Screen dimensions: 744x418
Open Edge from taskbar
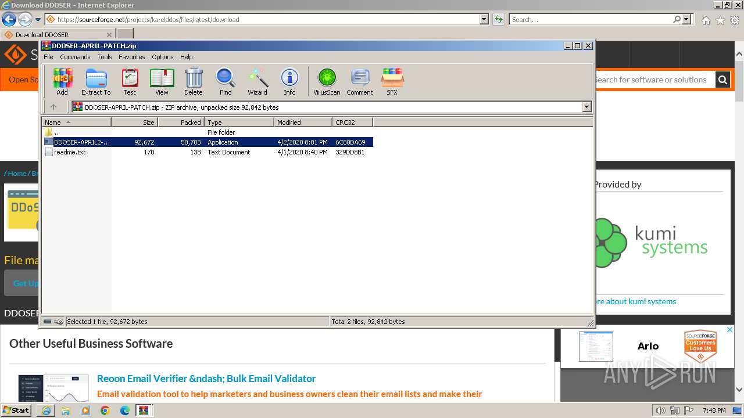click(125, 410)
